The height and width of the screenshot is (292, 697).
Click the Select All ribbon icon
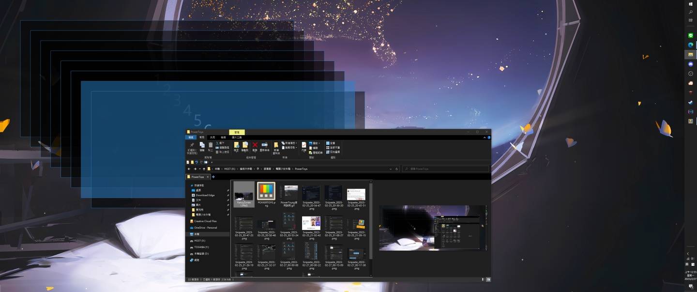[x=328, y=142]
